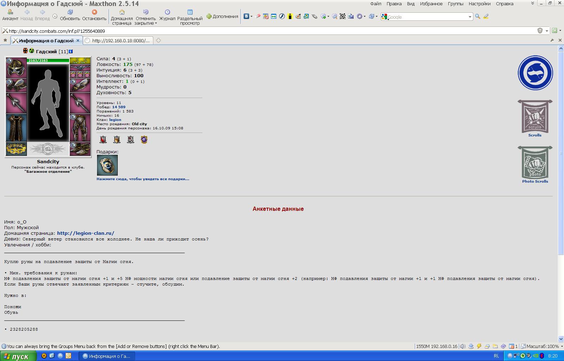Open the search engine dropdown arrow
Screen dimensions: 564x361
(470, 17)
